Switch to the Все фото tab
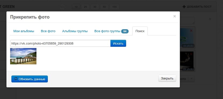Screen dimensions: 223x99 click(x=48, y=31)
